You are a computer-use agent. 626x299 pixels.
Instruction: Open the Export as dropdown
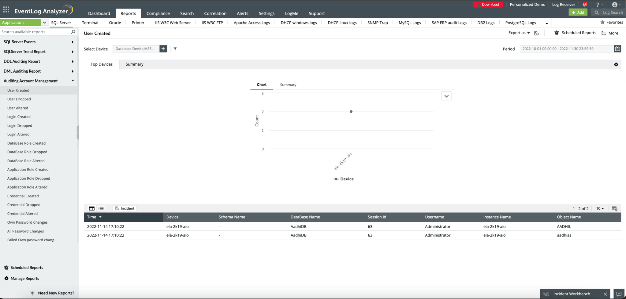coord(519,33)
